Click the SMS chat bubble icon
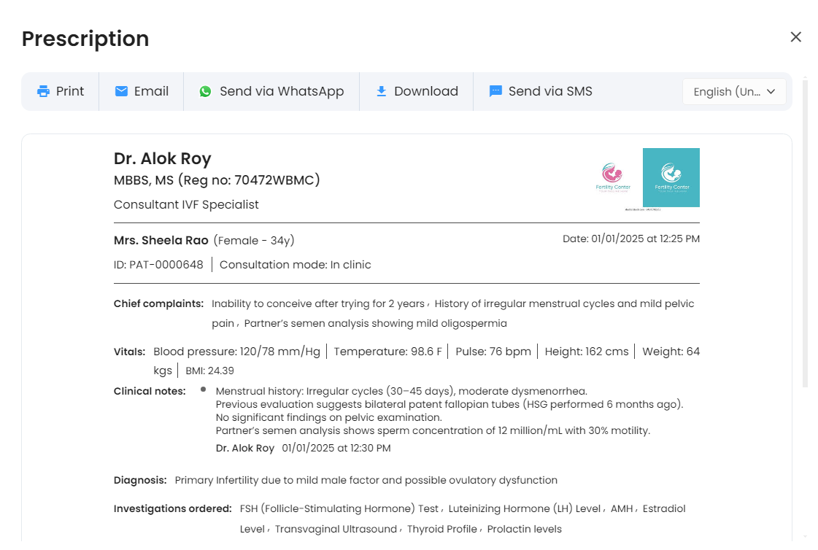 (495, 92)
